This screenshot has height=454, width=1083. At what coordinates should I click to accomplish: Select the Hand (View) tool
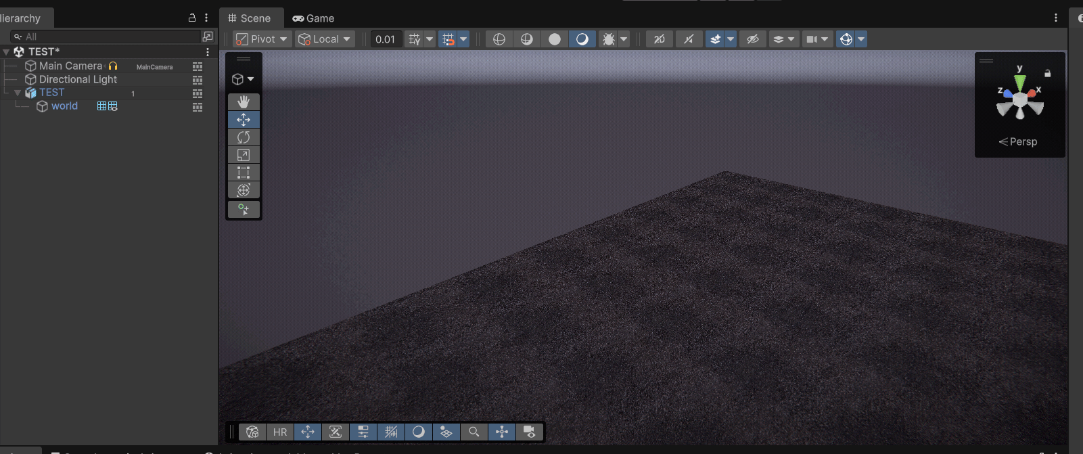244,101
